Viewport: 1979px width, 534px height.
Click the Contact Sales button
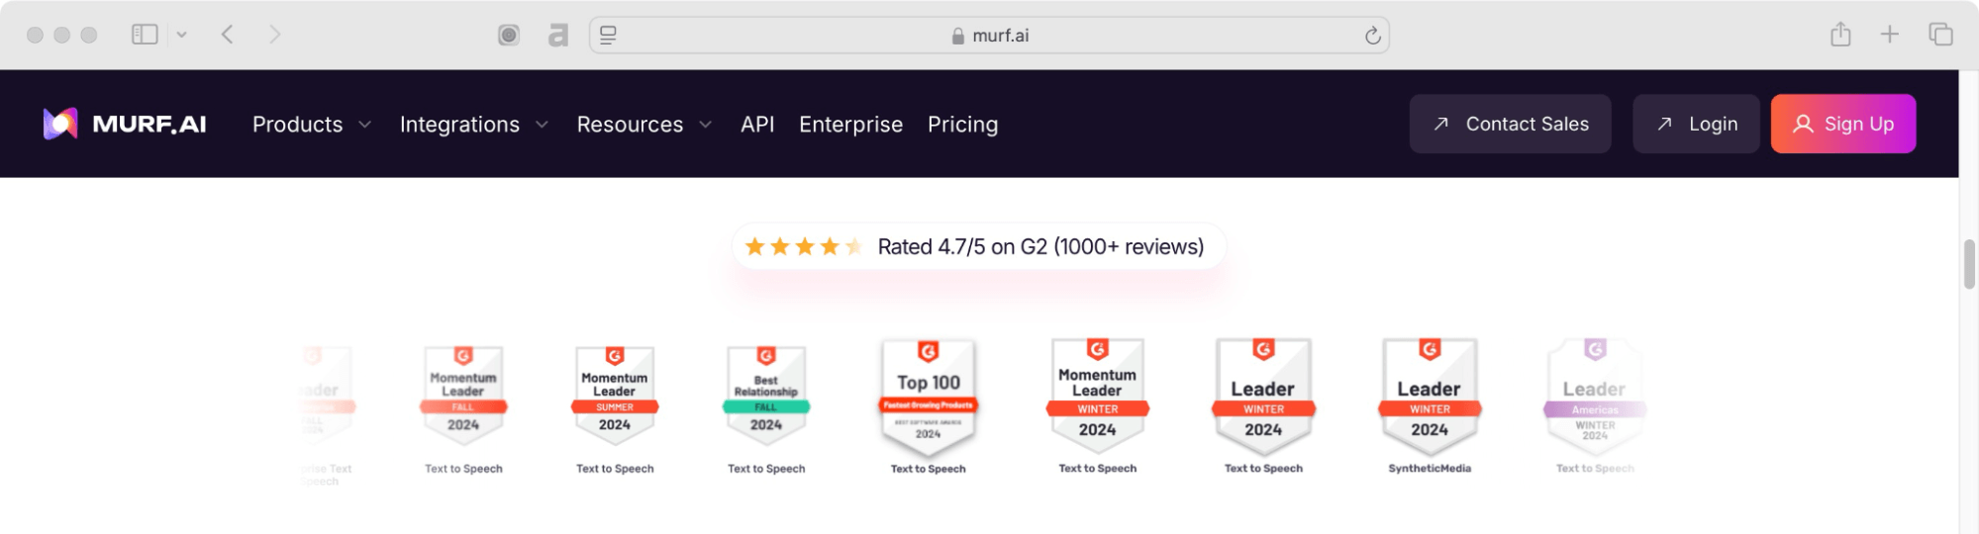point(1510,124)
